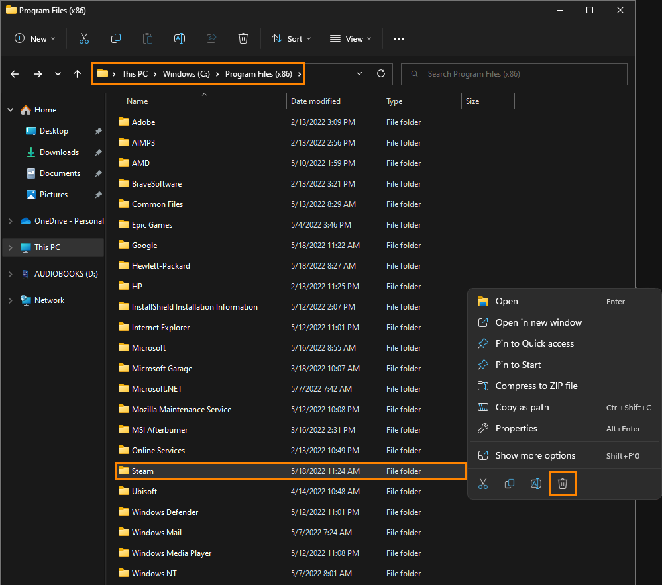
Task: Sort by the Date modified column header
Action: click(315, 101)
